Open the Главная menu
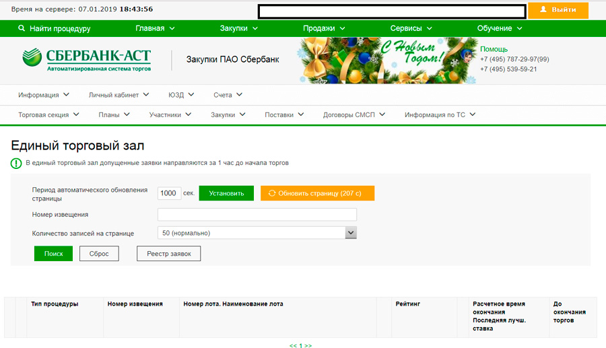The height and width of the screenshot is (348, 606). click(x=155, y=28)
